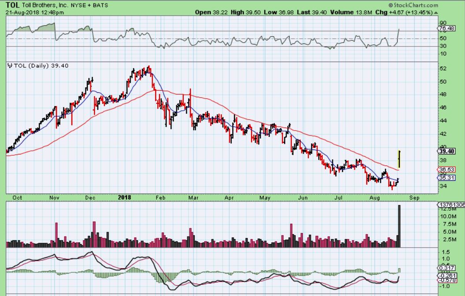
Task: Click the yellow candlestick for the latest day
Action: pos(399,158)
